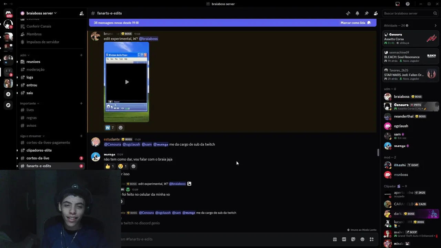441x248 pixels.
Task: Expand Atividade panel chevron
Action: pos(435,25)
